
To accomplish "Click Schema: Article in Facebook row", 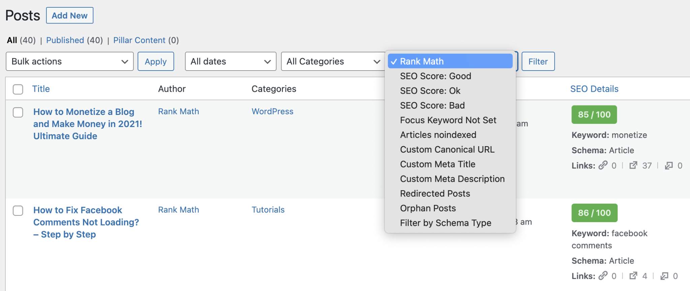I will (603, 261).
